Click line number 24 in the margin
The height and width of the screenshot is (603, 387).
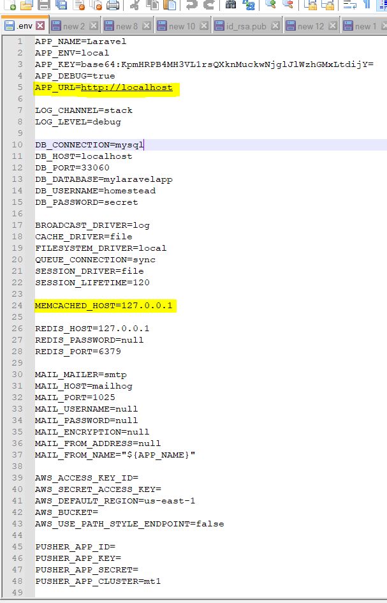pos(17,306)
